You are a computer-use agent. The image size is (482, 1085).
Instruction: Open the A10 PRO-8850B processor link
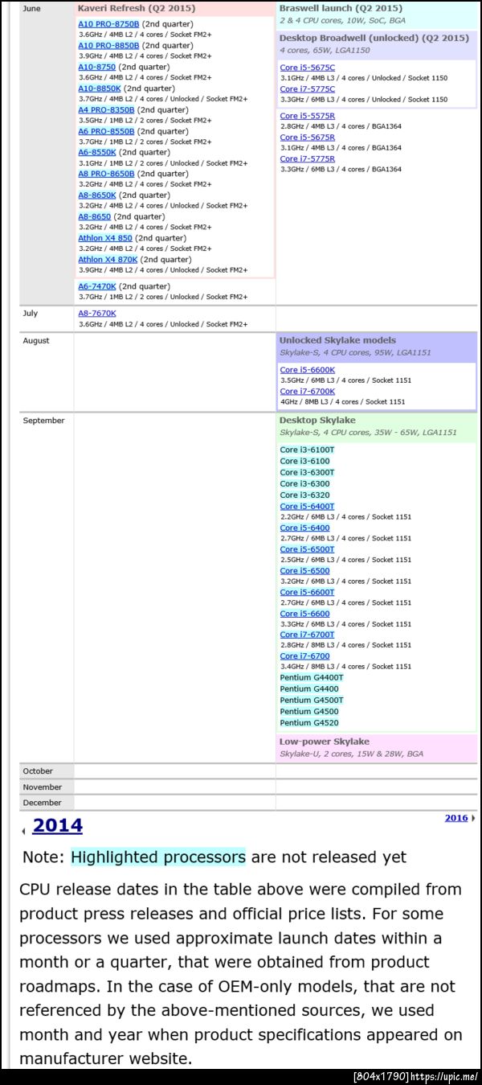[x=108, y=46]
